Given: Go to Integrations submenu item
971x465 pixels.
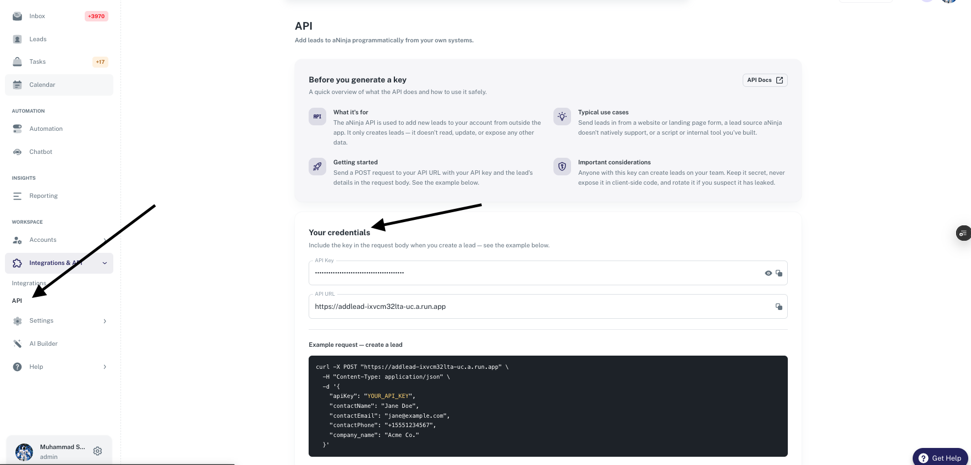Looking at the screenshot, I should pos(29,283).
